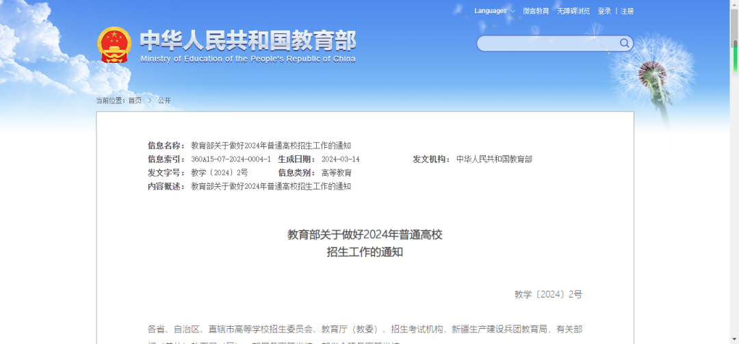Click the issuing body 中华人民共和国教育部 value
This screenshot has width=739, height=344.
[x=495, y=159]
